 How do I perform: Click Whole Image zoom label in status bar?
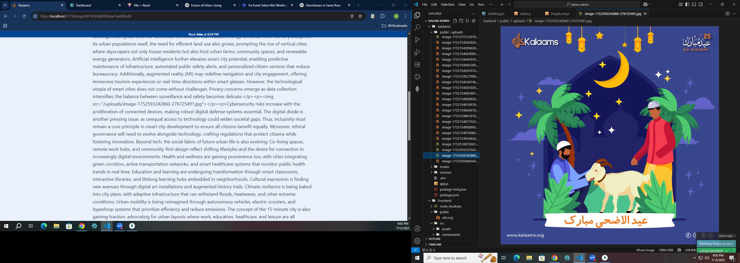[645, 250]
